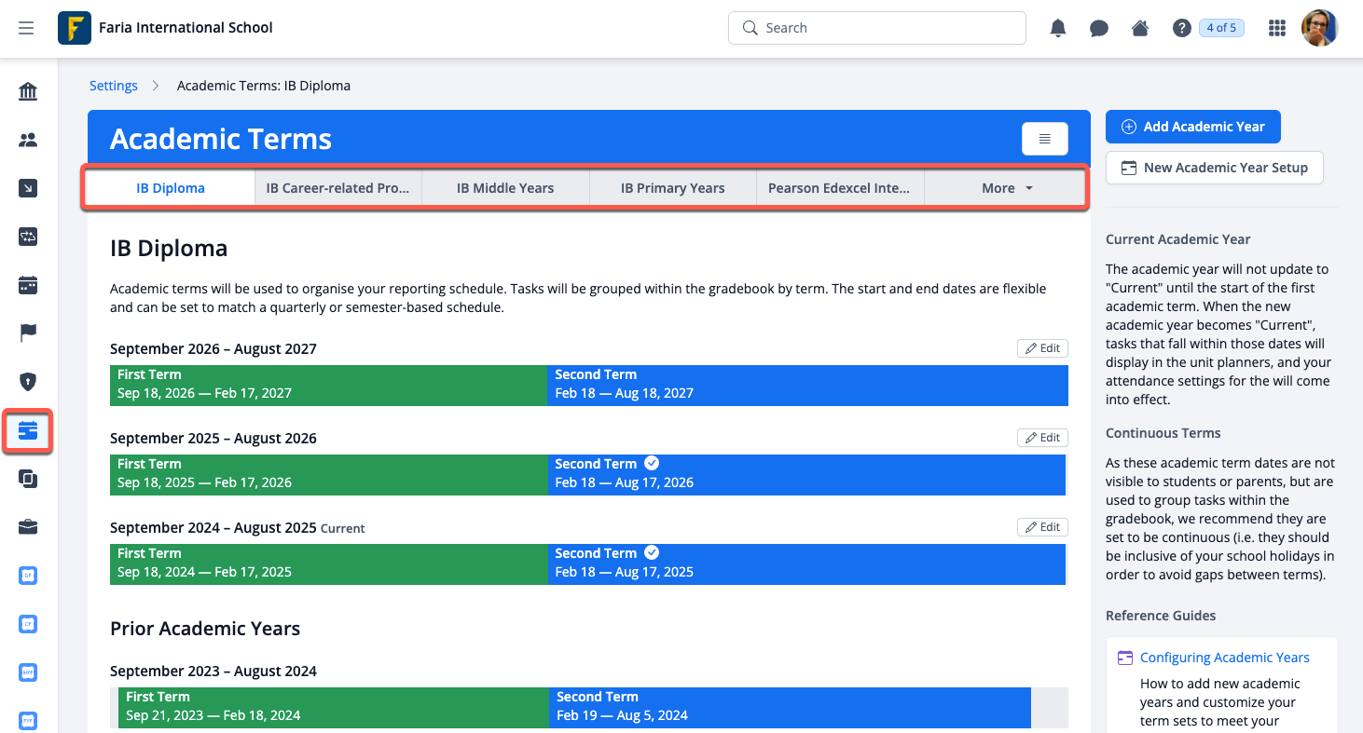Click checkmark on 2025 Second Term

pyautogui.click(x=653, y=552)
